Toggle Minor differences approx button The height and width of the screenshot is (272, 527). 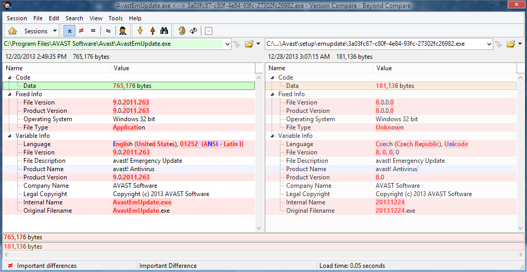pos(108,31)
